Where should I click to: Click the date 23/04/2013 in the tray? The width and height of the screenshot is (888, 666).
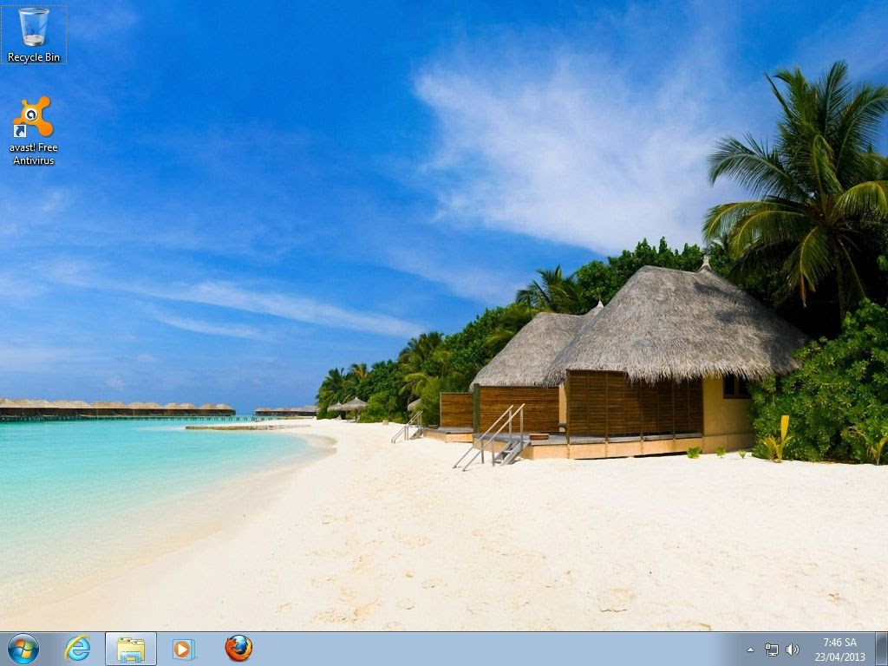tap(839, 657)
